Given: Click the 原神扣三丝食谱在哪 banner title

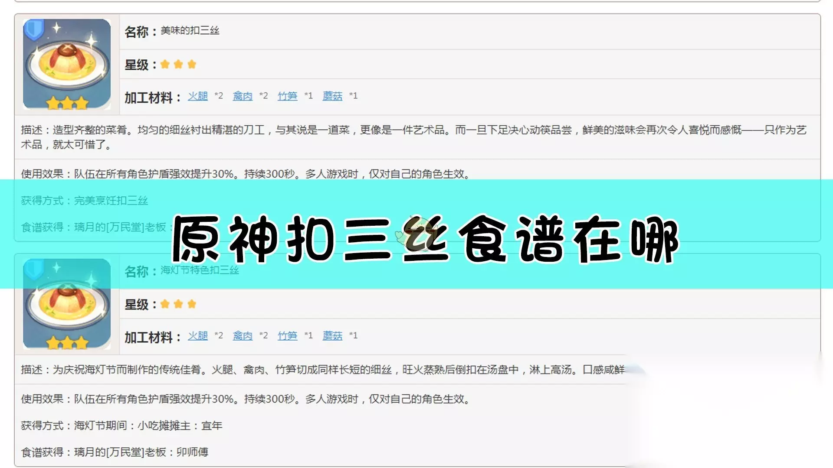Looking at the screenshot, I should tap(425, 239).
